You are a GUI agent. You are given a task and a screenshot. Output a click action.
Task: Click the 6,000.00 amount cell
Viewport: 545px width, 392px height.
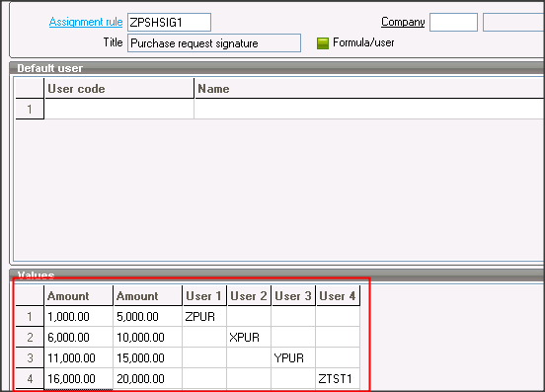click(79, 337)
